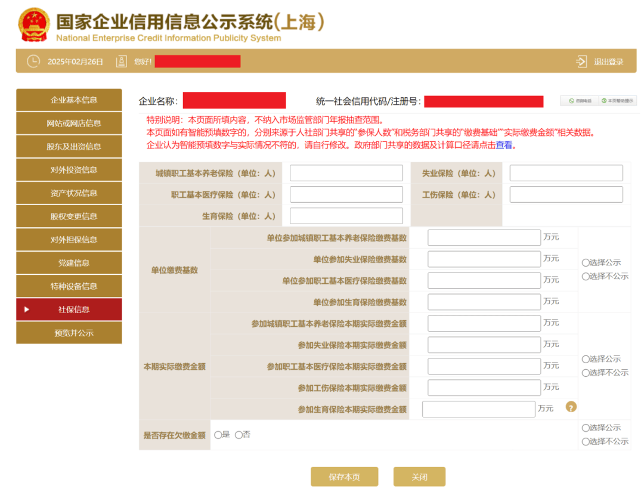Open 企业基本信息 in the sidebar
Image resolution: width=644 pixels, height=489 pixels.
click(x=69, y=100)
